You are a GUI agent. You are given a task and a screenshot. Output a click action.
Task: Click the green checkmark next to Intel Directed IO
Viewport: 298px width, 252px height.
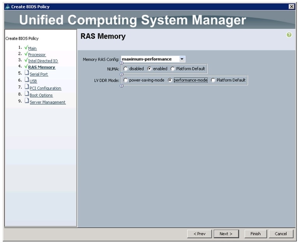pyautogui.click(x=26, y=60)
